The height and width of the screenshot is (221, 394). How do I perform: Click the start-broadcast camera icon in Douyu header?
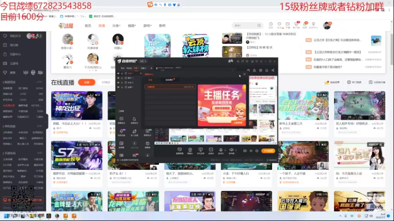coord(288,24)
